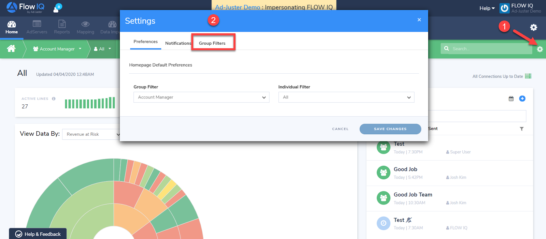The width and height of the screenshot is (546, 239).
Task: Open the Help & Feedback widget
Action: pyautogui.click(x=38, y=234)
